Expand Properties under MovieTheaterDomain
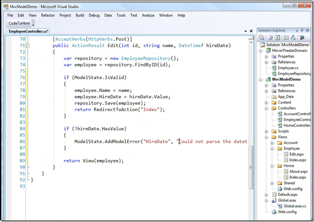 pyautogui.click(x=266, y=57)
